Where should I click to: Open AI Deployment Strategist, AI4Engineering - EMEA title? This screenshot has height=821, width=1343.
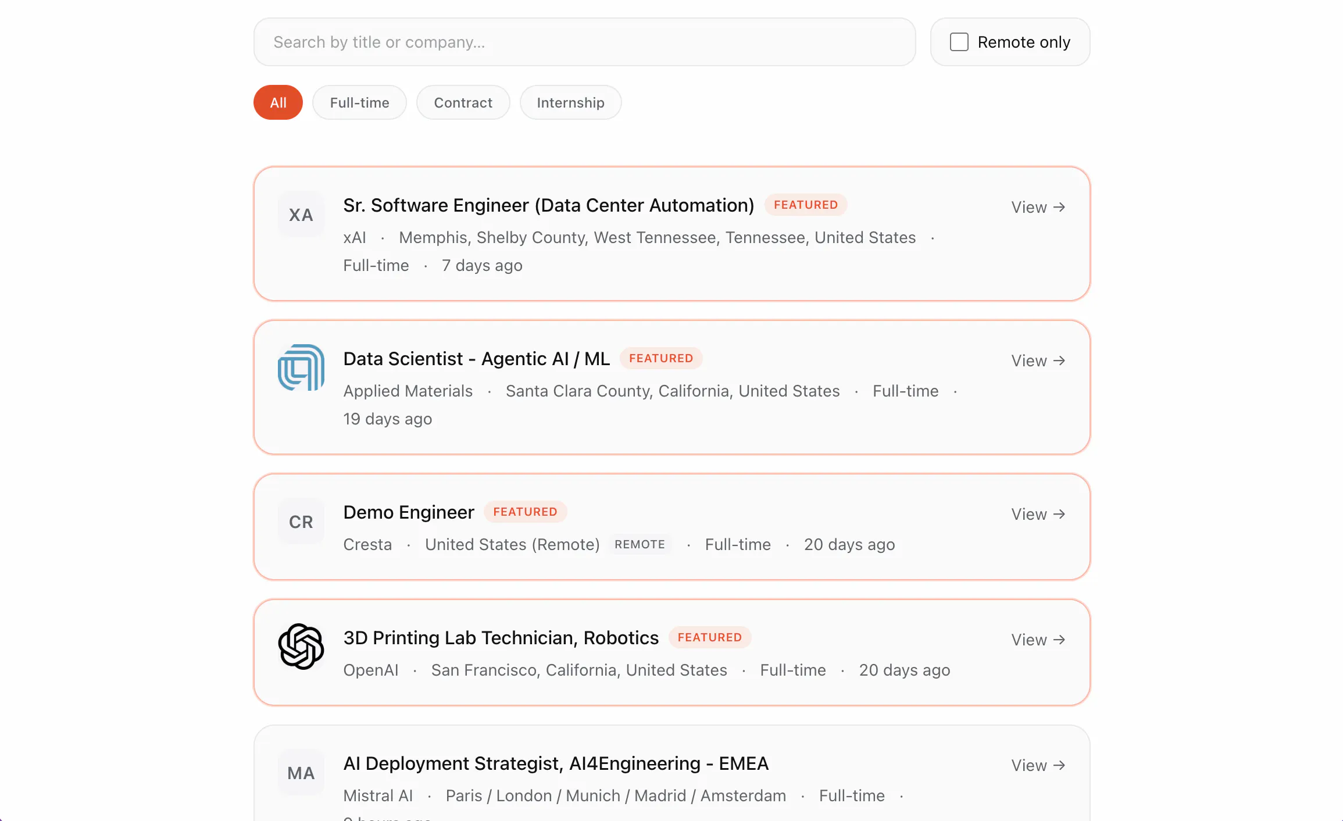pyautogui.click(x=556, y=763)
